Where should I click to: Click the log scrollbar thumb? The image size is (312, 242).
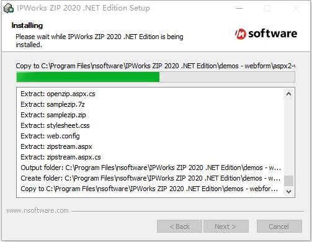click(288, 181)
